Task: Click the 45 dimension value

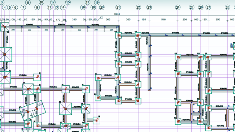Action: point(51,19)
